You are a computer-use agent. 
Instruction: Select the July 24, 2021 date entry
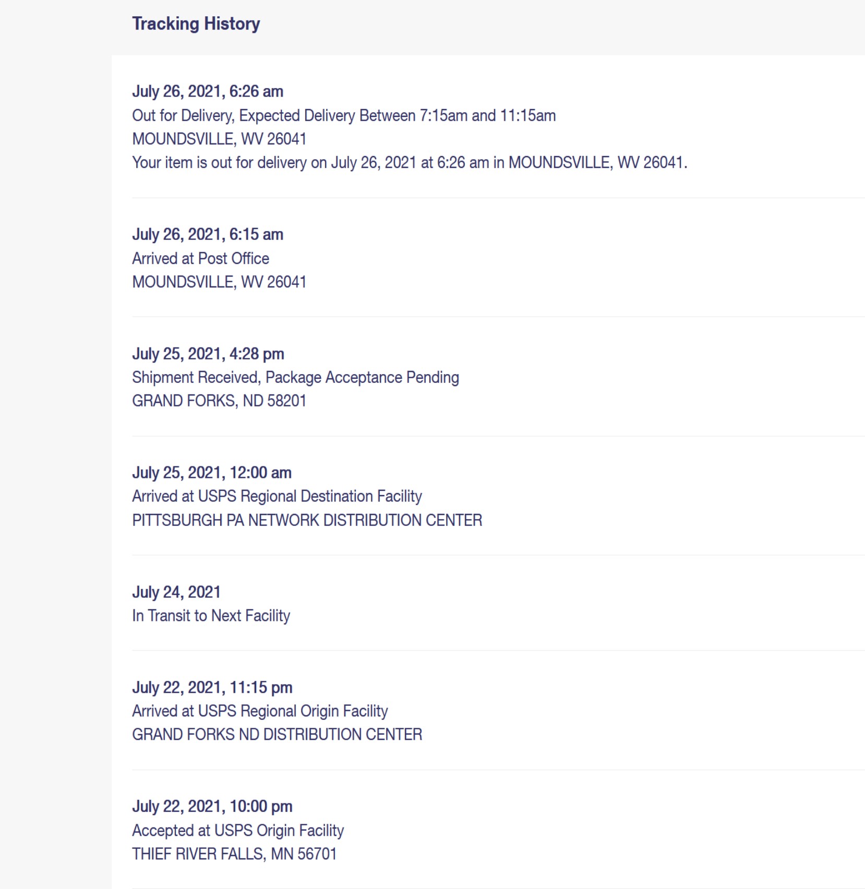(176, 592)
